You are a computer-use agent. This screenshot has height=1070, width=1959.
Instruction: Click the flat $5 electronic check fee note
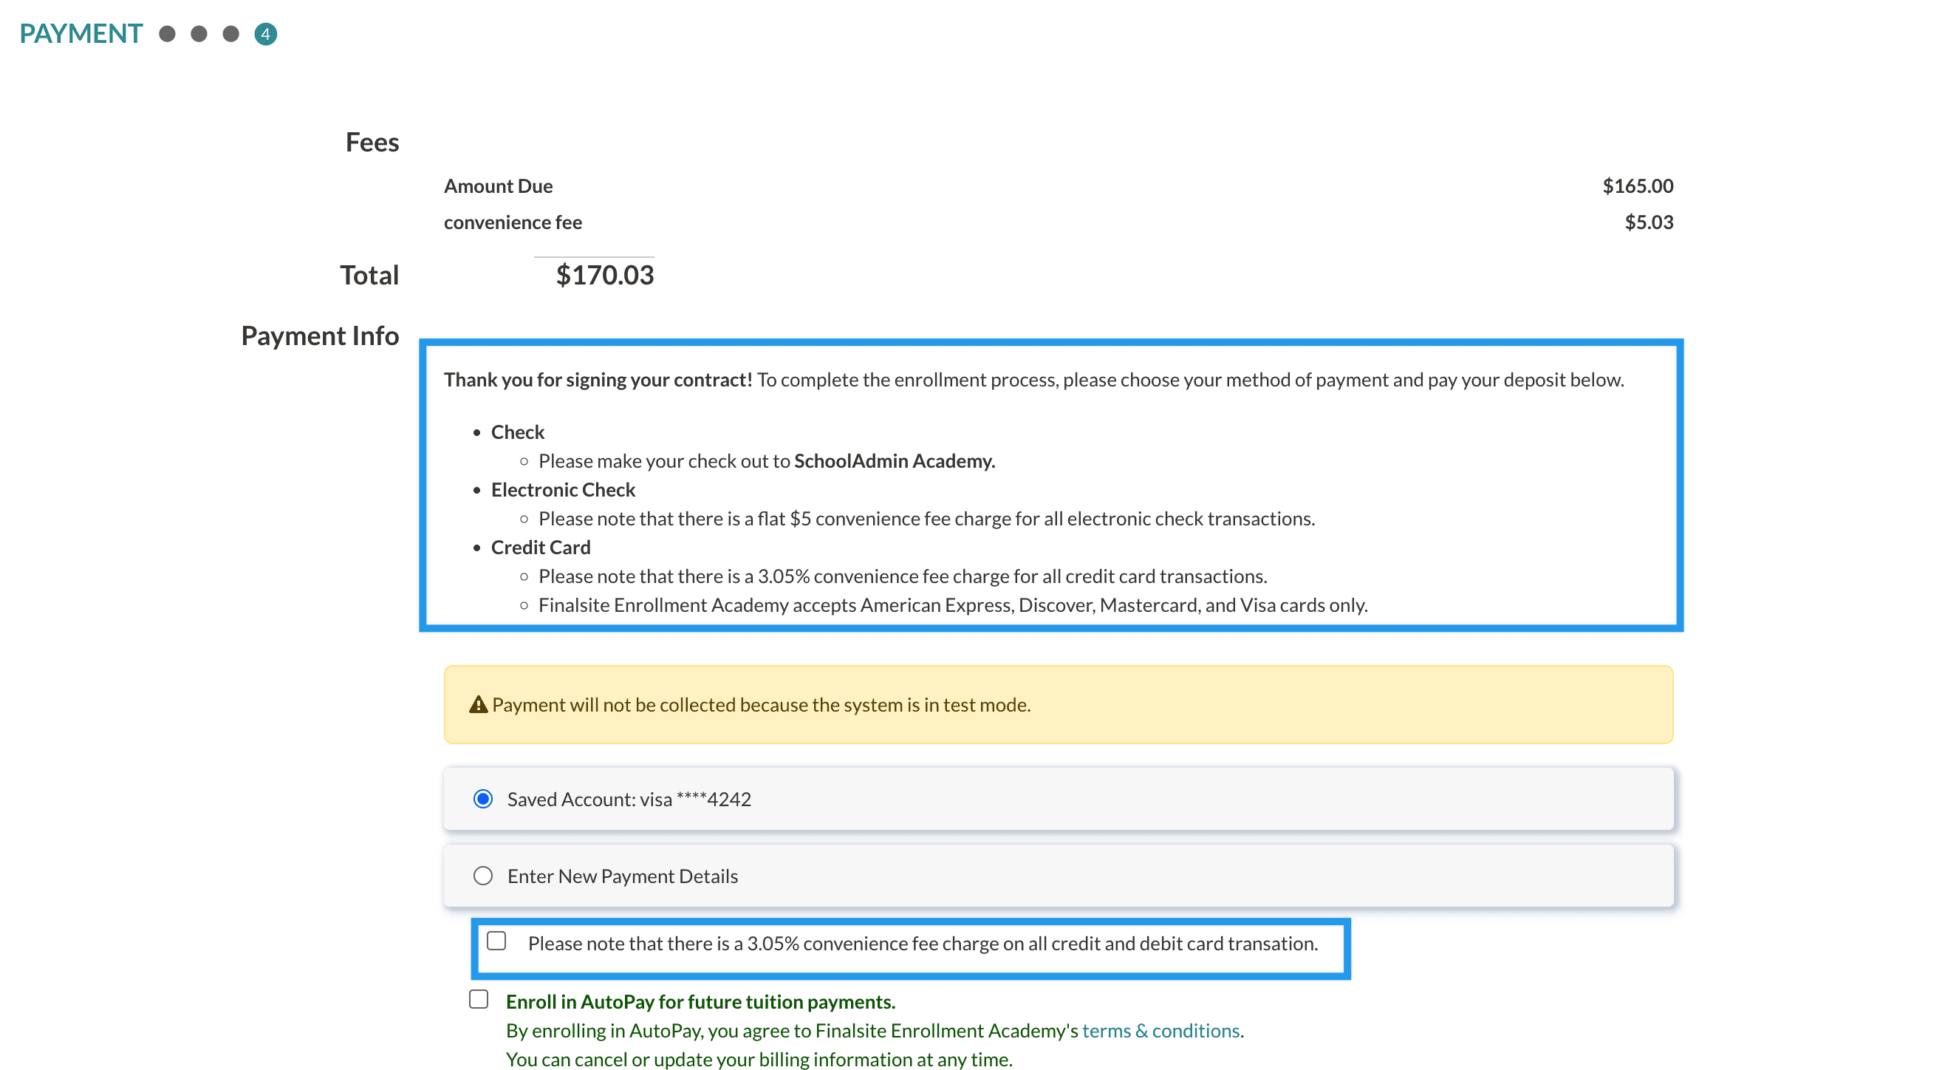(926, 519)
